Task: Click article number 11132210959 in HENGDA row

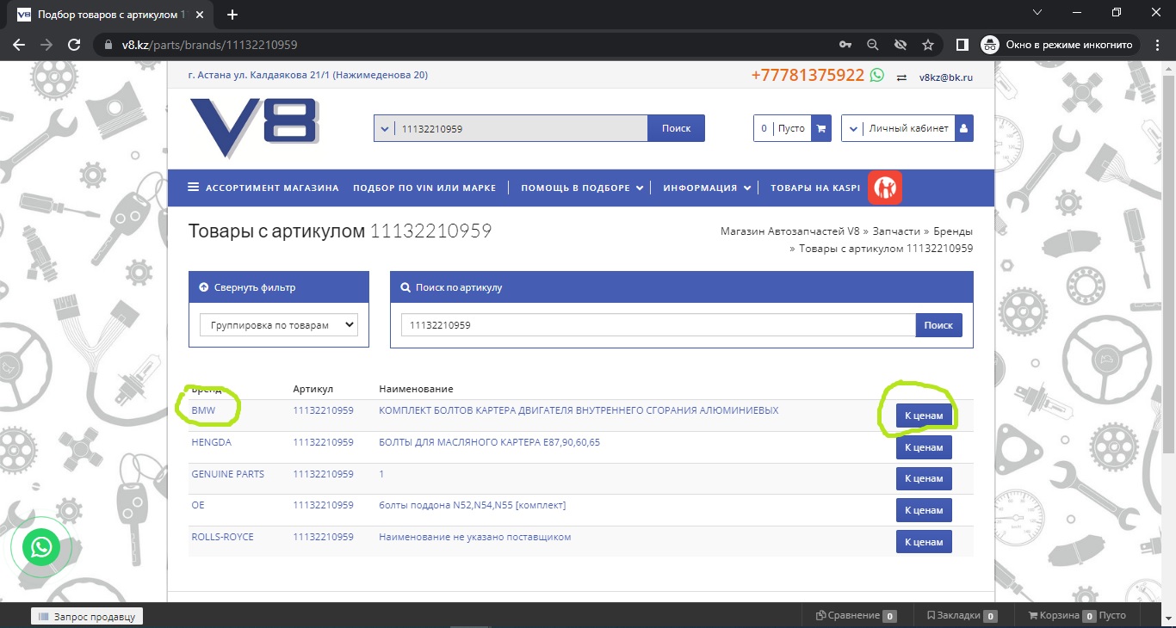Action: coord(323,442)
